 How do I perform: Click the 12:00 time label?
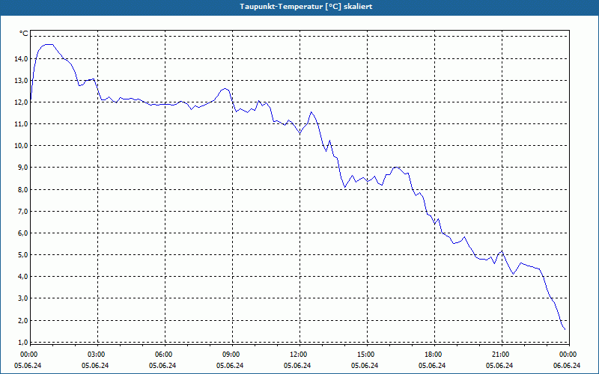click(298, 355)
